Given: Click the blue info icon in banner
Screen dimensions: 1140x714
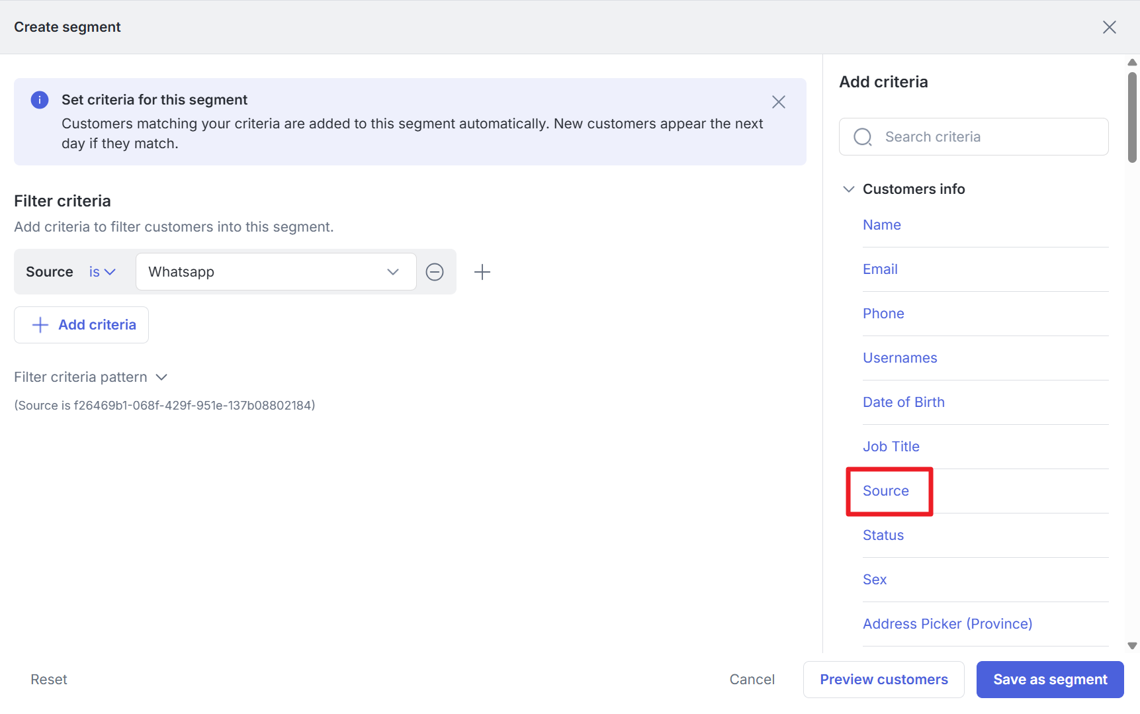Looking at the screenshot, I should tap(40, 100).
